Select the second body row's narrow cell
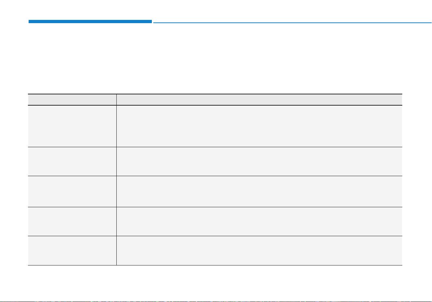 tap(72, 161)
